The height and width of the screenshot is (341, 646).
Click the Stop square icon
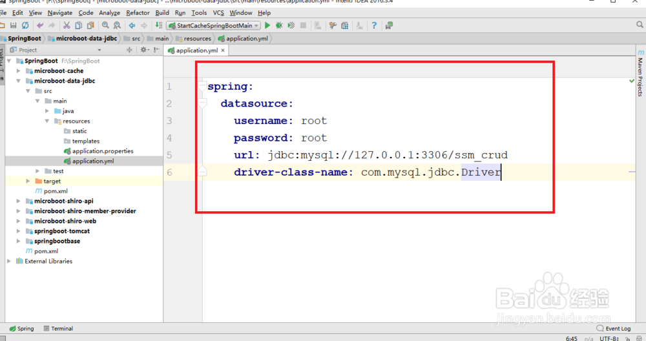point(303,26)
